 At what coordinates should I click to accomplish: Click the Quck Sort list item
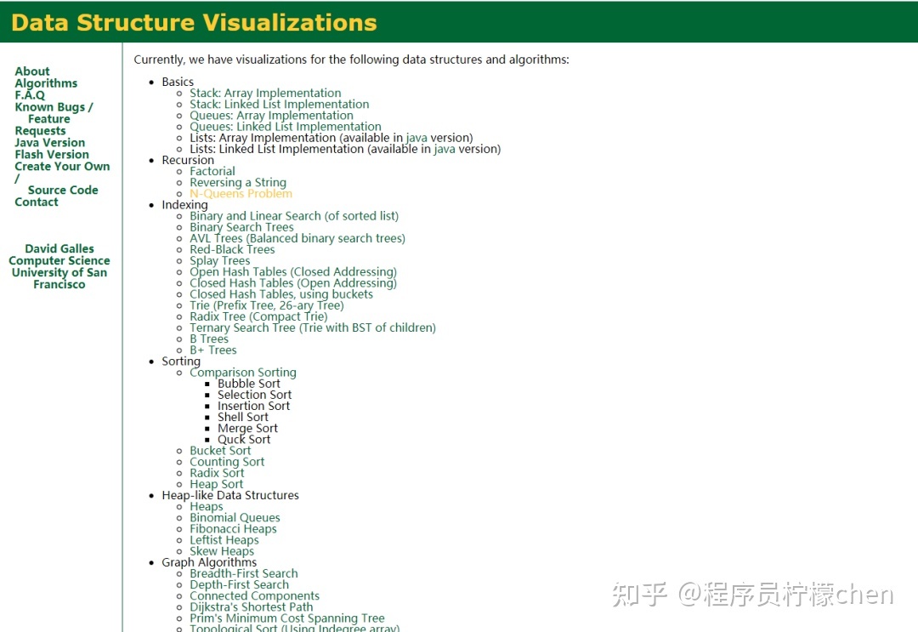point(244,439)
